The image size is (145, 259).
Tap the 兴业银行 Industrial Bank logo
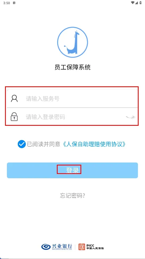pyautogui.click(x=57, y=247)
